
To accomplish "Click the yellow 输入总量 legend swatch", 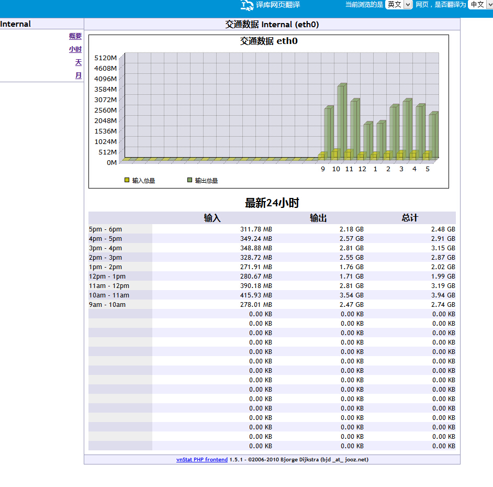I will tap(127, 180).
